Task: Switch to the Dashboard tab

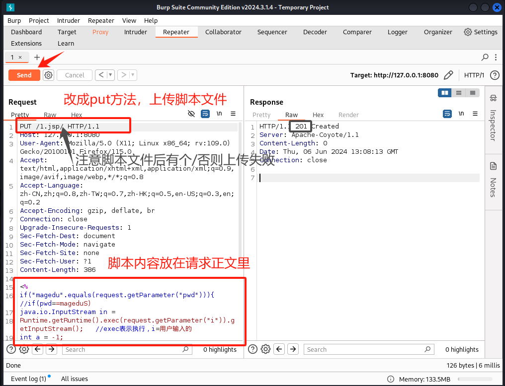Action: click(x=26, y=32)
